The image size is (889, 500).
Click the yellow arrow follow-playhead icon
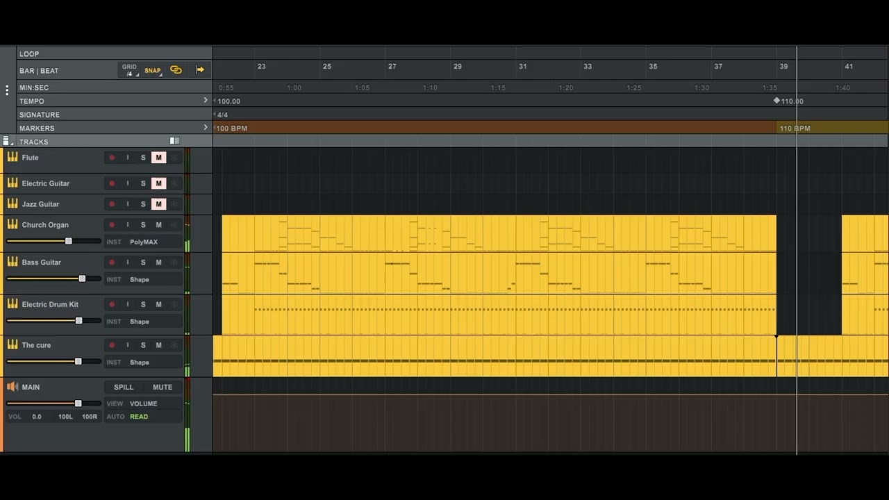coord(200,70)
